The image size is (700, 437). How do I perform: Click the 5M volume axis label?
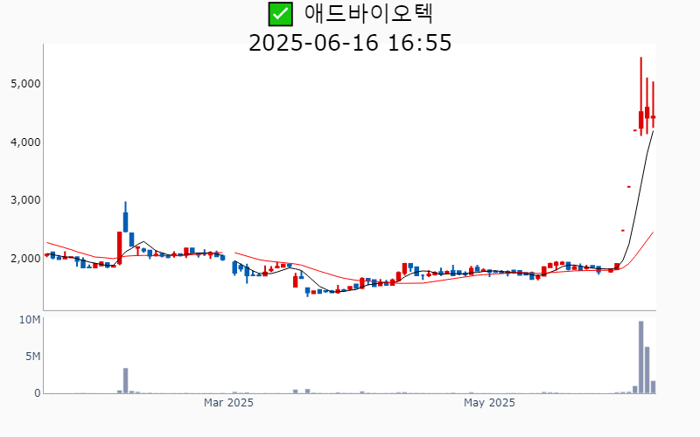coord(32,357)
